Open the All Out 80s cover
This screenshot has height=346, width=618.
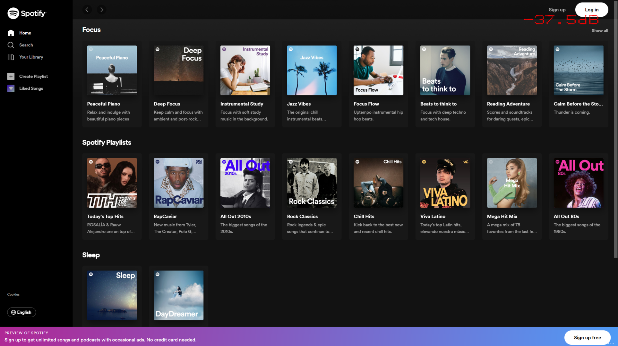click(579, 183)
